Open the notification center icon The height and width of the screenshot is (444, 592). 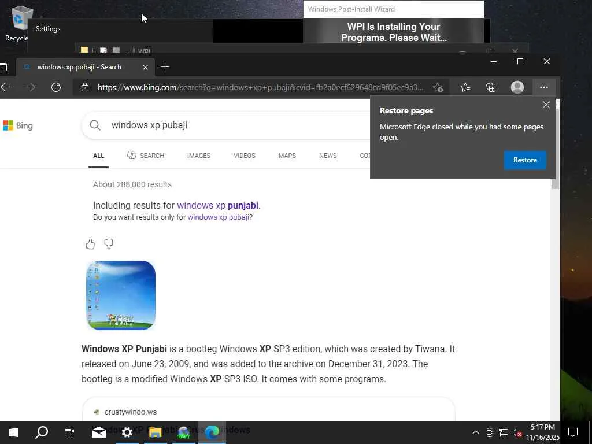(x=573, y=432)
